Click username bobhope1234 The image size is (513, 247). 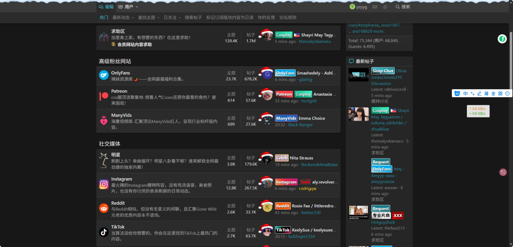point(302,236)
